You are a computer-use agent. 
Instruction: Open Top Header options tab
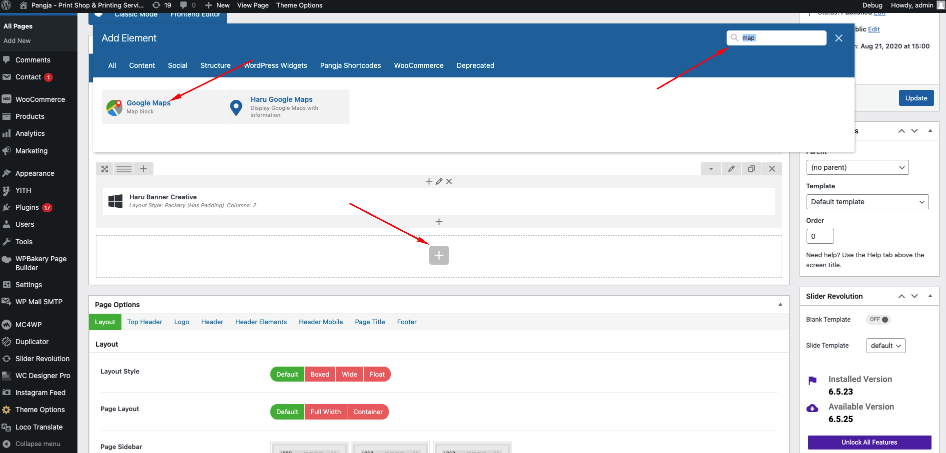tap(144, 322)
